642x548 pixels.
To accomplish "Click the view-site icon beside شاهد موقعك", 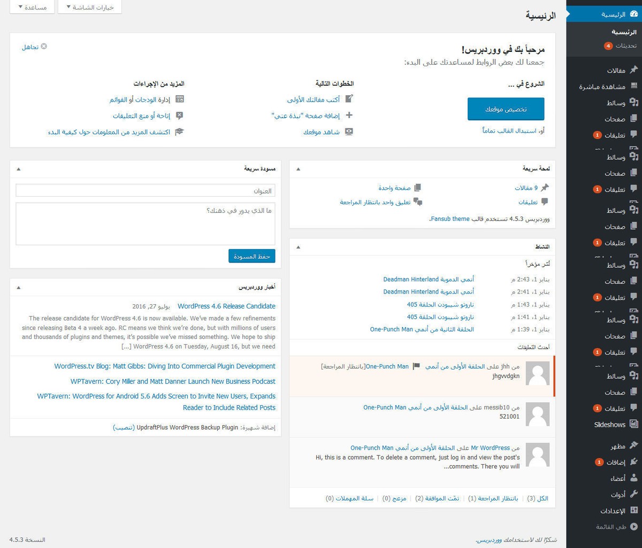I will tap(349, 132).
